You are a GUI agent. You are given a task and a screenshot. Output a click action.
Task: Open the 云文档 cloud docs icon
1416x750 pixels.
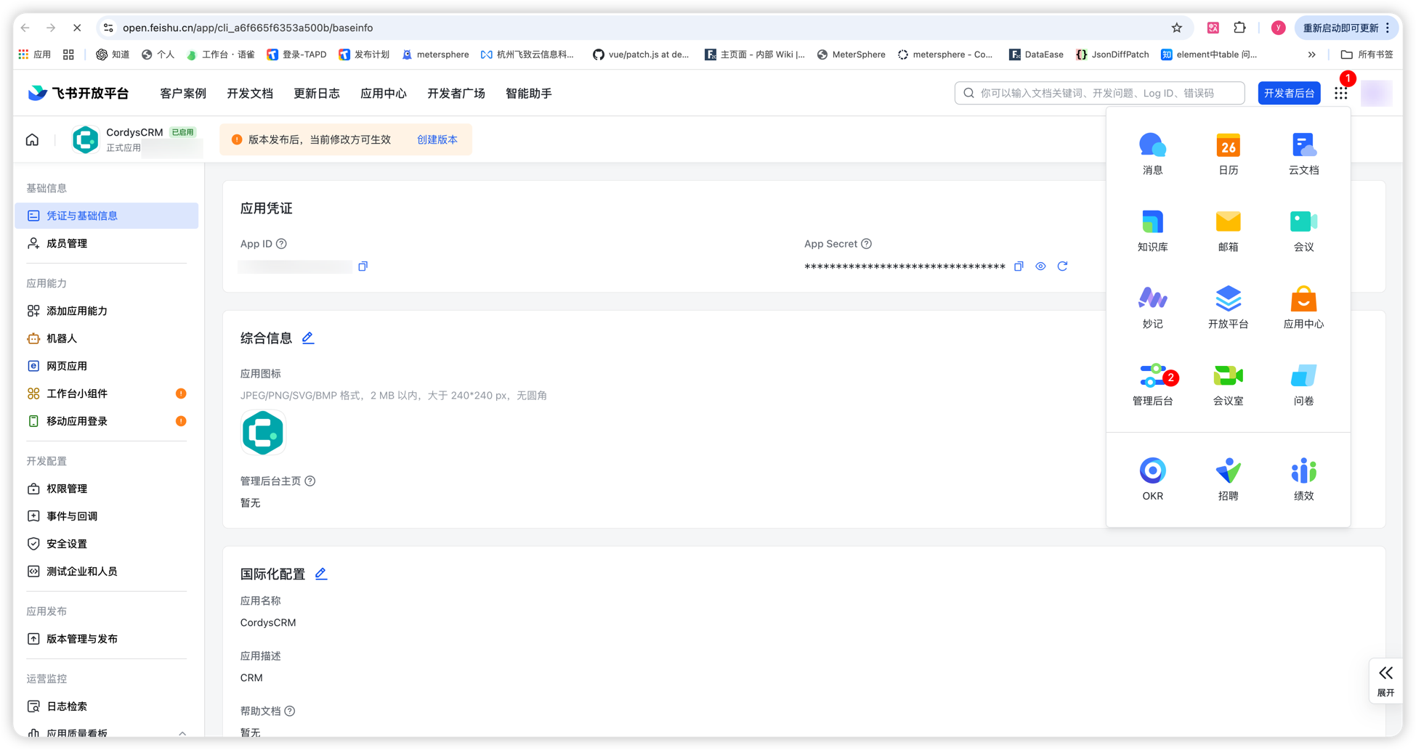(x=1303, y=146)
